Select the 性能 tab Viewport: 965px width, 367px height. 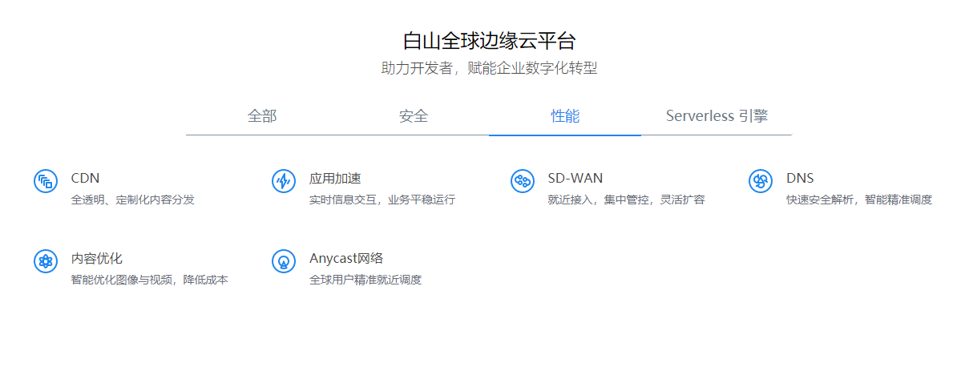pos(565,116)
